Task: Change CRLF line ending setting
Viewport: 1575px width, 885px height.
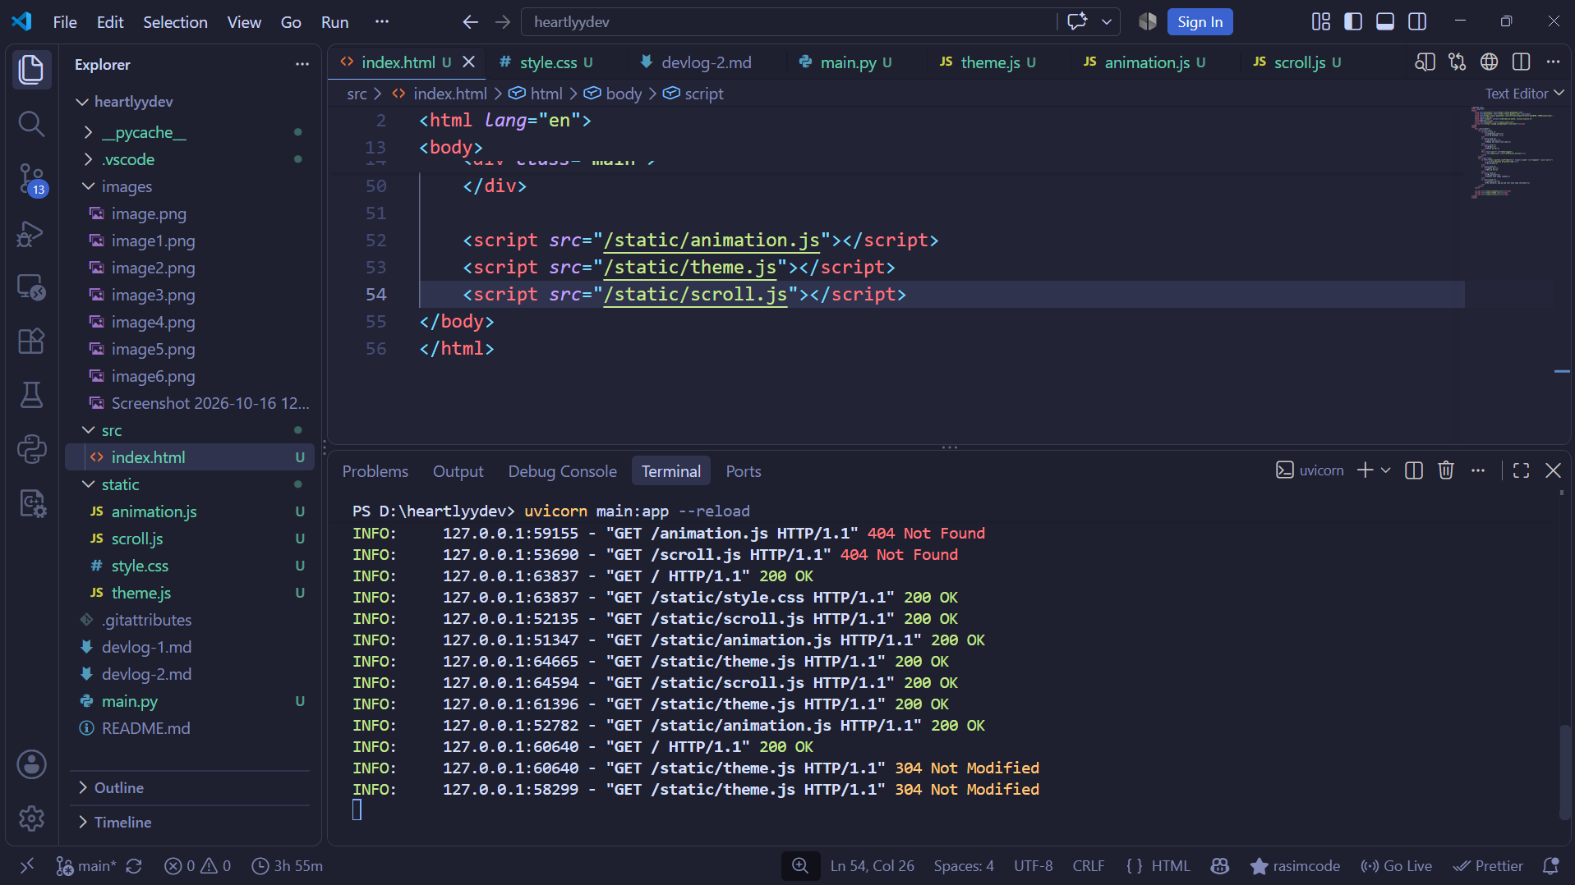Action: (1088, 865)
